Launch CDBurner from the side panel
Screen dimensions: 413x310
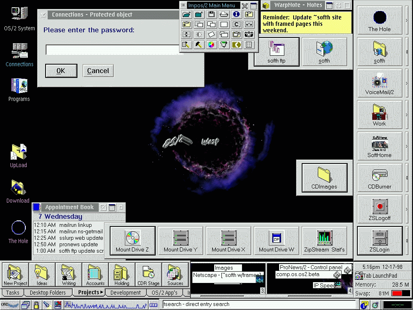(380, 178)
